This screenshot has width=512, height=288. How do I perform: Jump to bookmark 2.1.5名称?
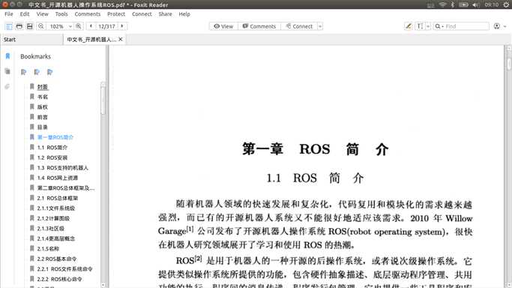pos(48,249)
